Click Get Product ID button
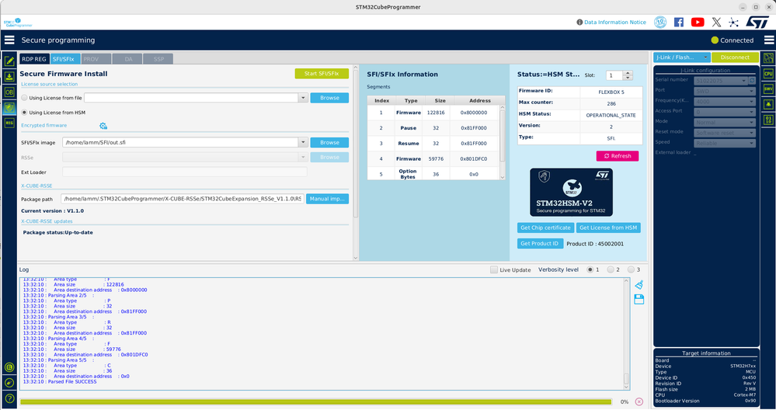The width and height of the screenshot is (776, 410). [540, 243]
